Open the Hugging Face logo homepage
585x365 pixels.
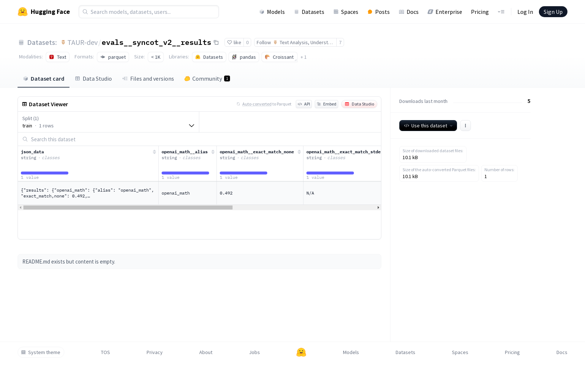pyautogui.click(x=44, y=12)
